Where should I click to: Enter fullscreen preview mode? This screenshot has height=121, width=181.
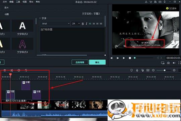180,63
